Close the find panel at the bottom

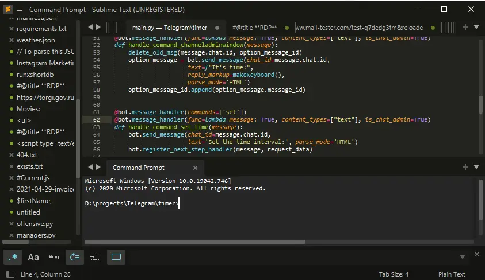(x=476, y=254)
